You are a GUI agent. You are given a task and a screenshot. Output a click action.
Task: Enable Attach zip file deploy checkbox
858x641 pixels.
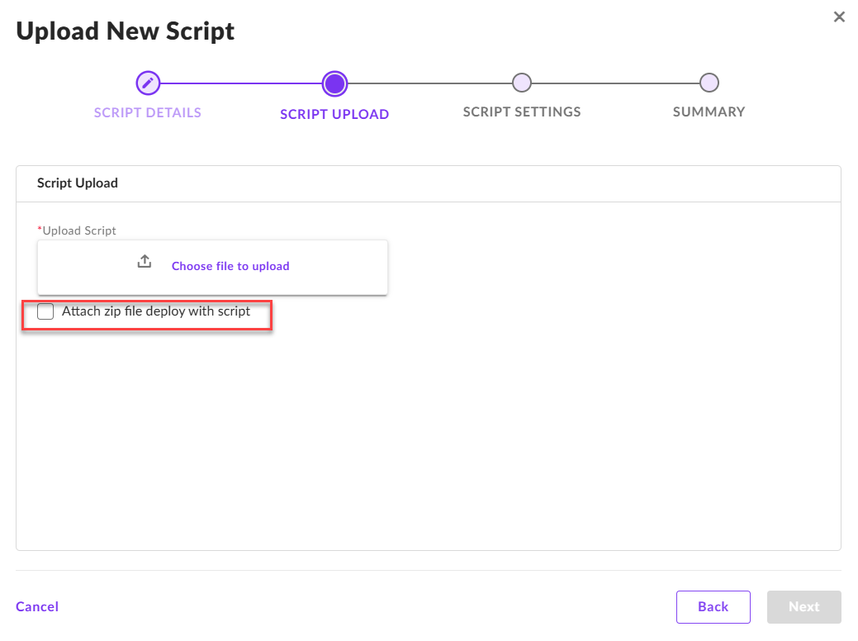[45, 311]
